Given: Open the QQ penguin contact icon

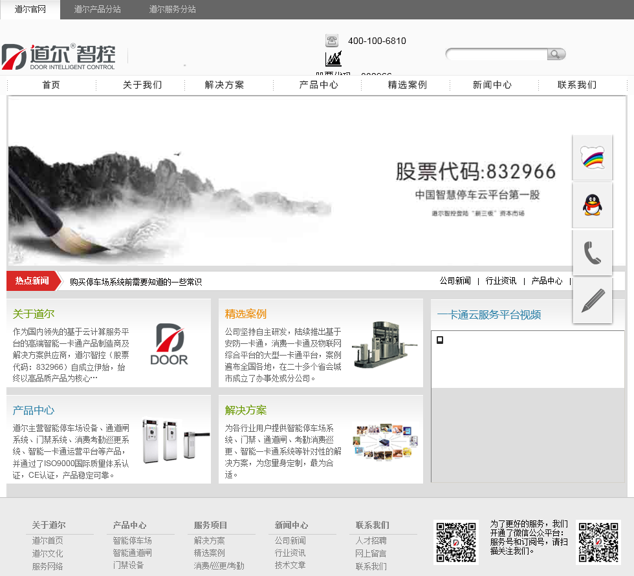Looking at the screenshot, I should 593,205.
